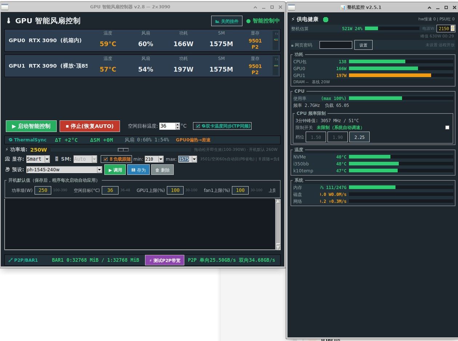Click the 功率墙 slider handle
458x341 pixels.
click(x=123, y=149)
